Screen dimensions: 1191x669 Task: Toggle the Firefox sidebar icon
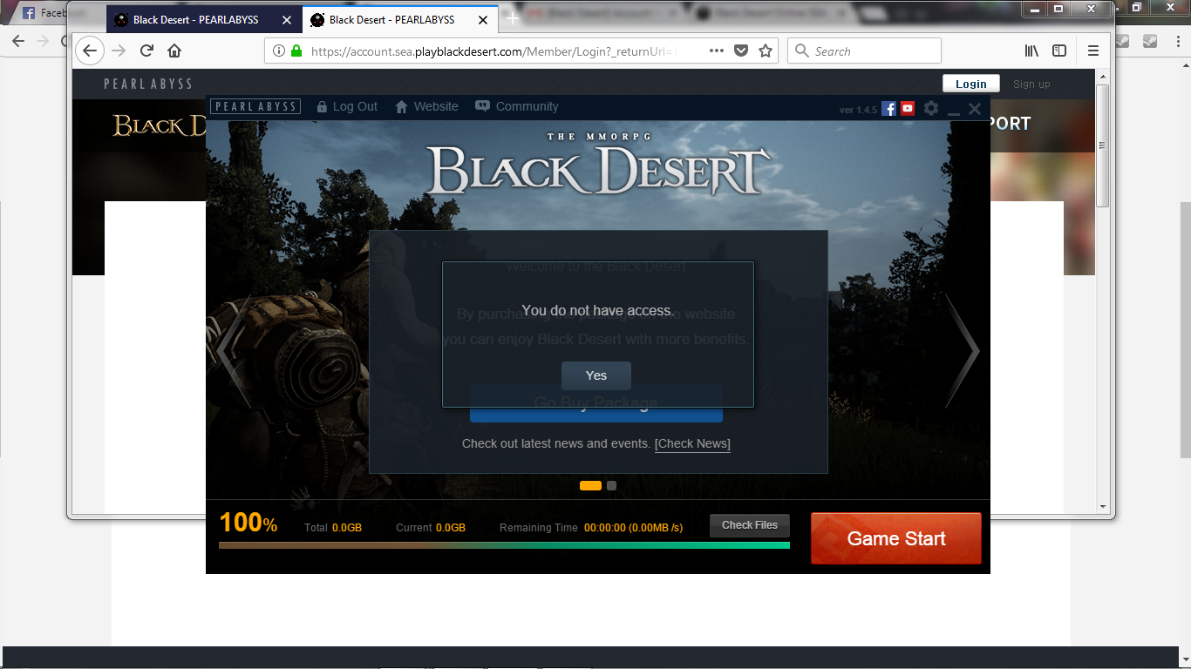1059,51
